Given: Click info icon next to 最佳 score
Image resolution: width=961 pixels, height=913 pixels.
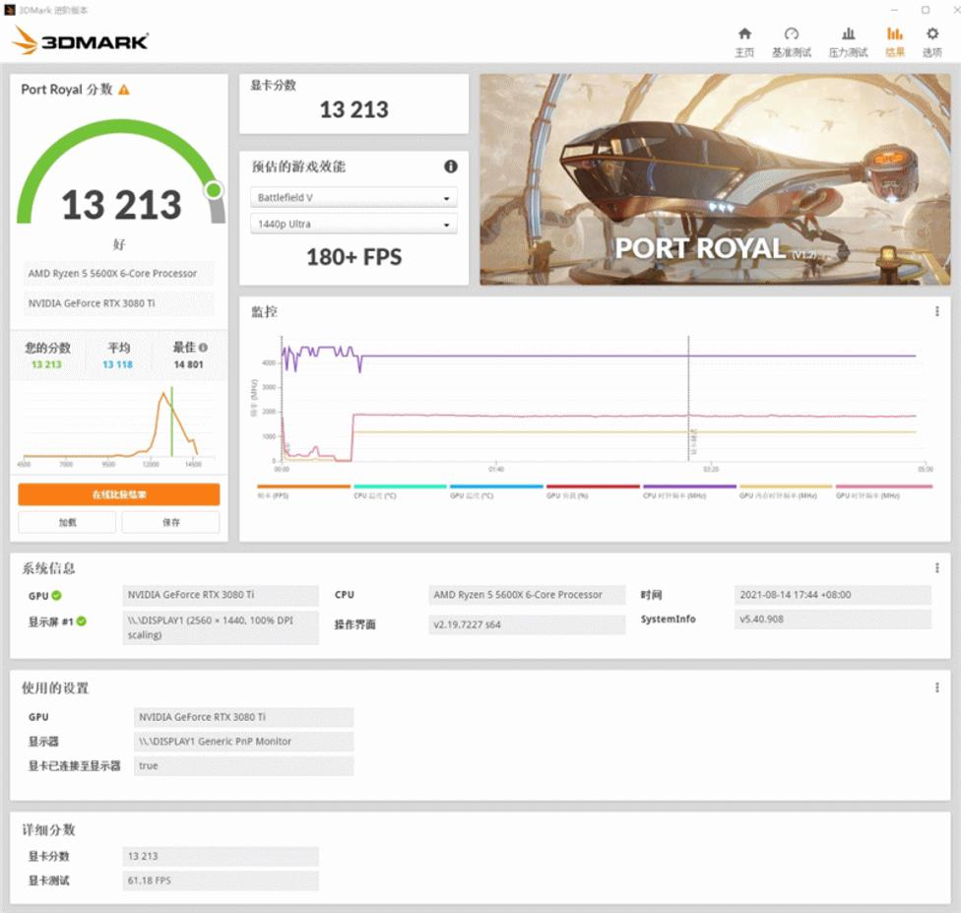Looking at the screenshot, I should [x=203, y=348].
